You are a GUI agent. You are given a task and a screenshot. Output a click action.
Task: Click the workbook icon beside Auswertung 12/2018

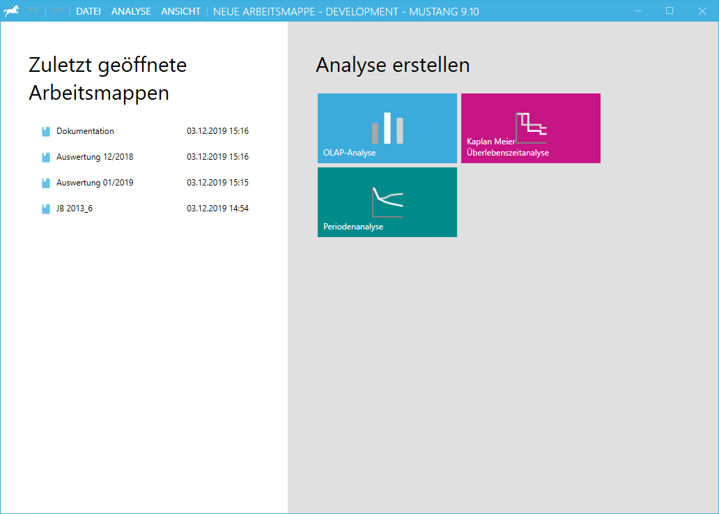coord(45,156)
